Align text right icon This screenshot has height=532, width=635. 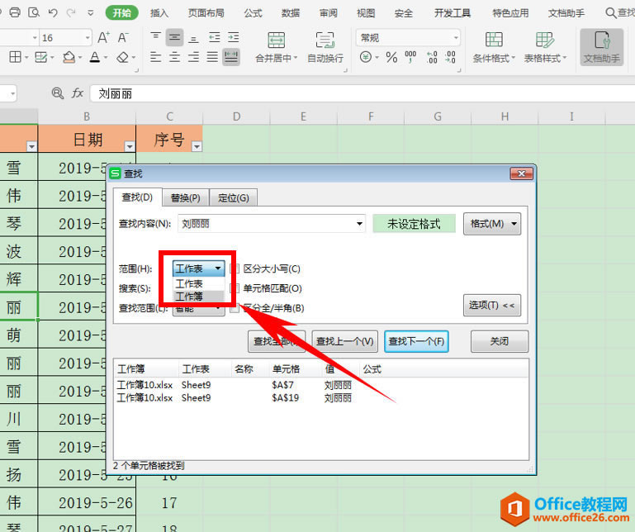193,57
